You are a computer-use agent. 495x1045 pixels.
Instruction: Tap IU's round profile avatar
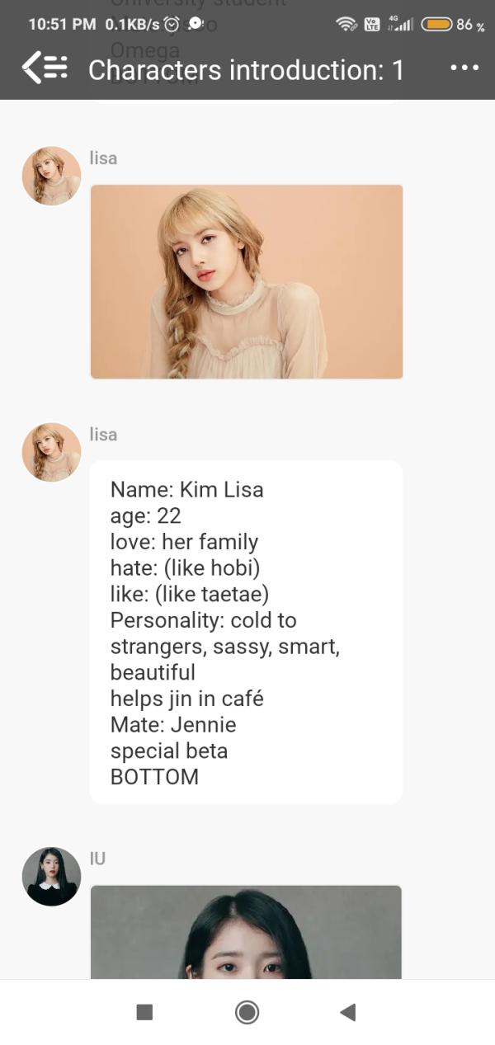pyautogui.click(x=51, y=876)
